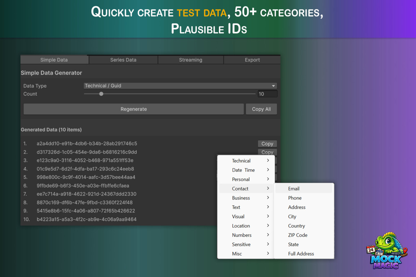The width and height of the screenshot is (416, 277).
Task: Click GUID 5415e8b6-15fc-4a06-a807-72f65b426622
Action: (86, 211)
